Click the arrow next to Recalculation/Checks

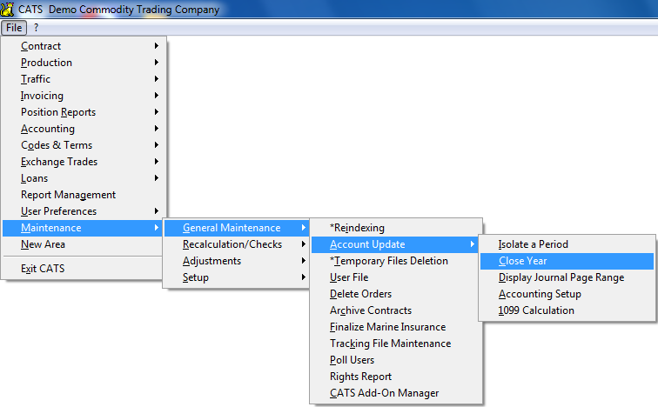coord(304,244)
